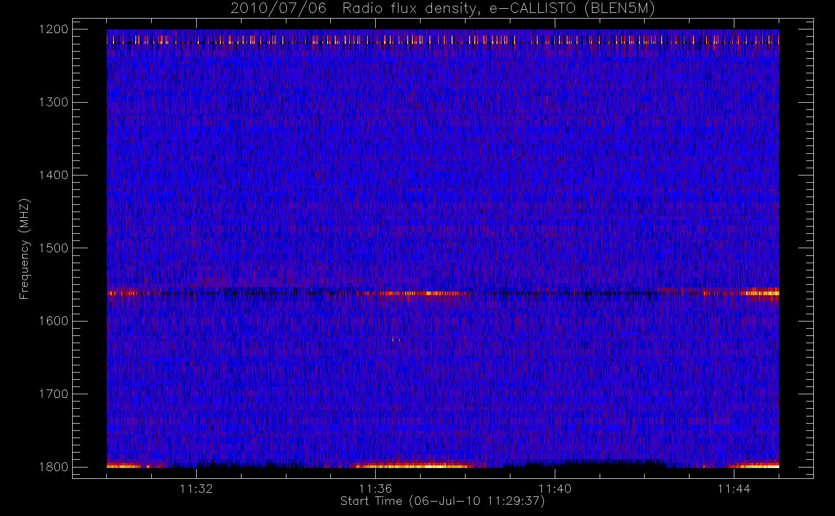Click the yellow band at 1800 MHz near 11:37
Image resolution: width=835 pixels, height=516 pixels.
(413, 466)
